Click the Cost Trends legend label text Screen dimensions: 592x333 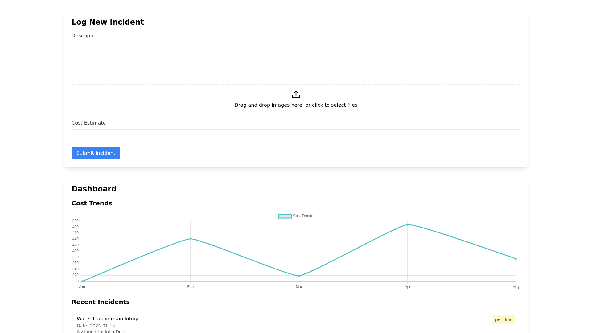[x=303, y=216]
